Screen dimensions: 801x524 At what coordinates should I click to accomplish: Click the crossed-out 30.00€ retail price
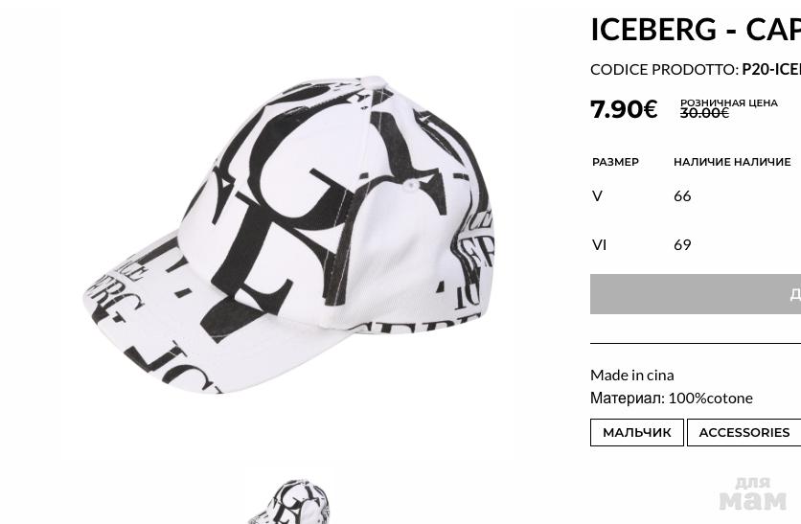pos(704,113)
